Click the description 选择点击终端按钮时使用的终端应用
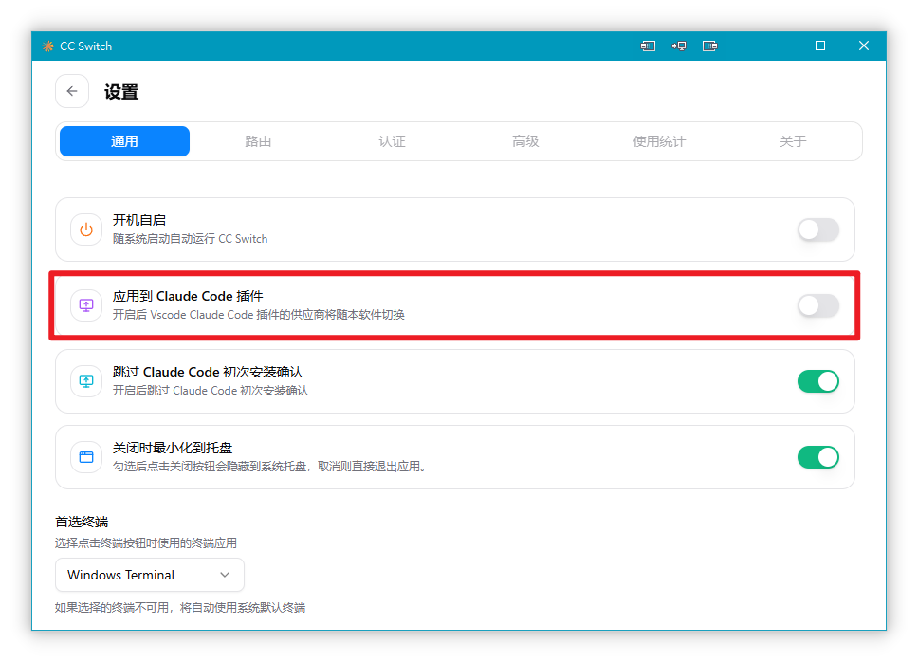 click(x=146, y=543)
